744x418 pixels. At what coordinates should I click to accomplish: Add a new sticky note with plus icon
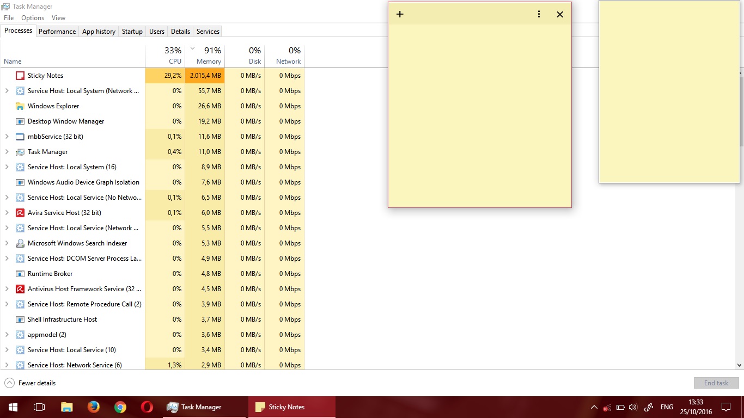[400, 14]
